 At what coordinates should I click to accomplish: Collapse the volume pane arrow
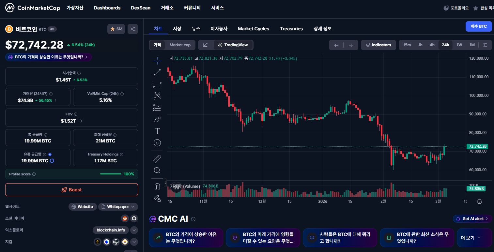pyautogui.click(x=165, y=183)
